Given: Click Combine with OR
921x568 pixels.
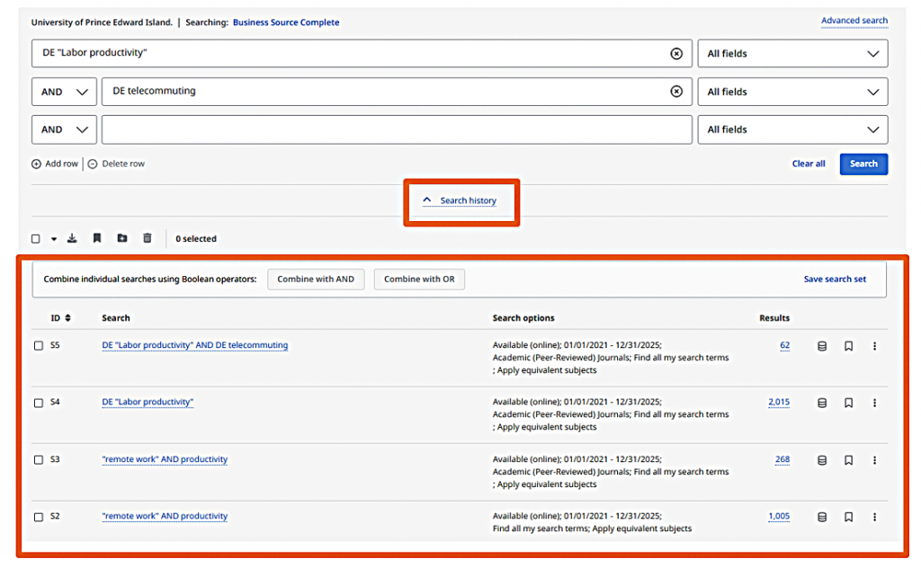Looking at the screenshot, I should point(419,280).
